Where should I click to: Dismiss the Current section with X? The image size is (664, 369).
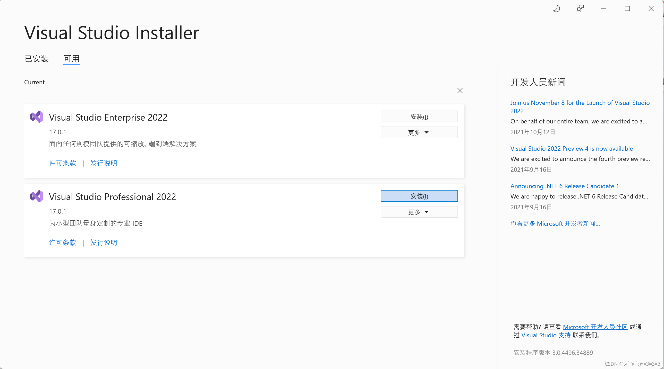coord(460,91)
